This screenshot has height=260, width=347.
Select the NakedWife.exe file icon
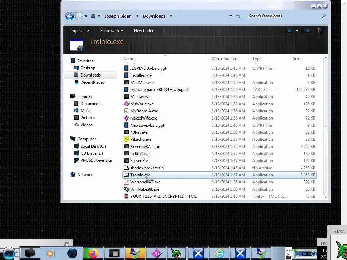[126, 118]
